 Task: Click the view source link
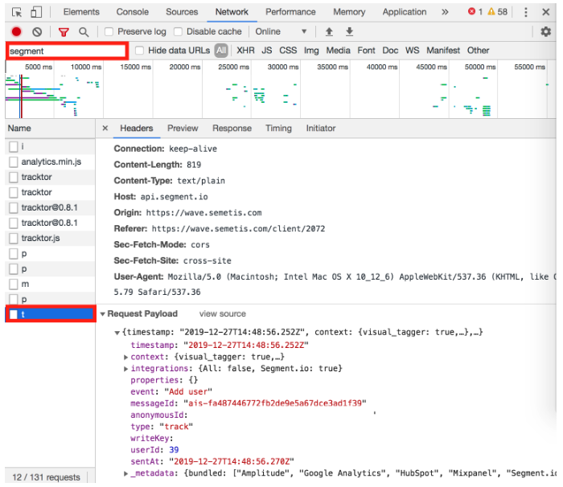(x=222, y=314)
